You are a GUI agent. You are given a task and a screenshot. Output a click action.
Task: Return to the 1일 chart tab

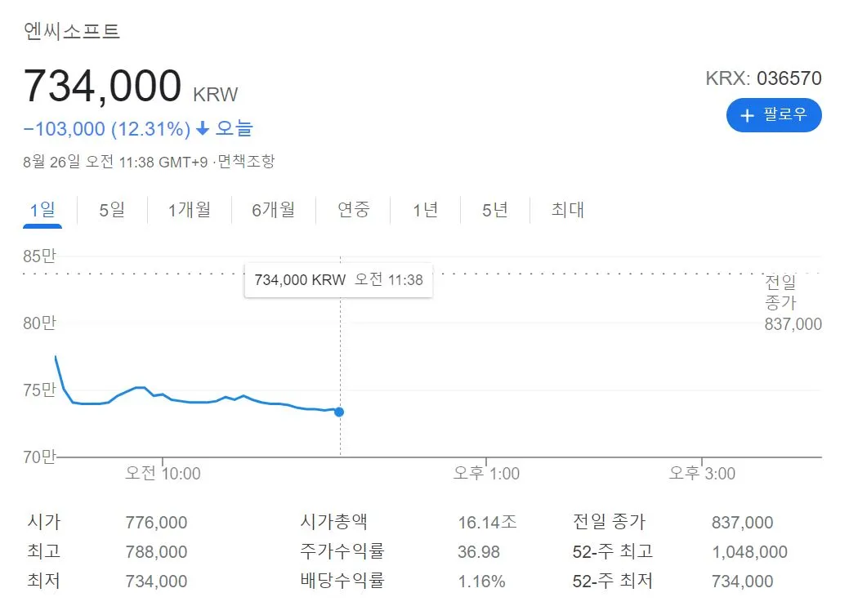click(42, 210)
